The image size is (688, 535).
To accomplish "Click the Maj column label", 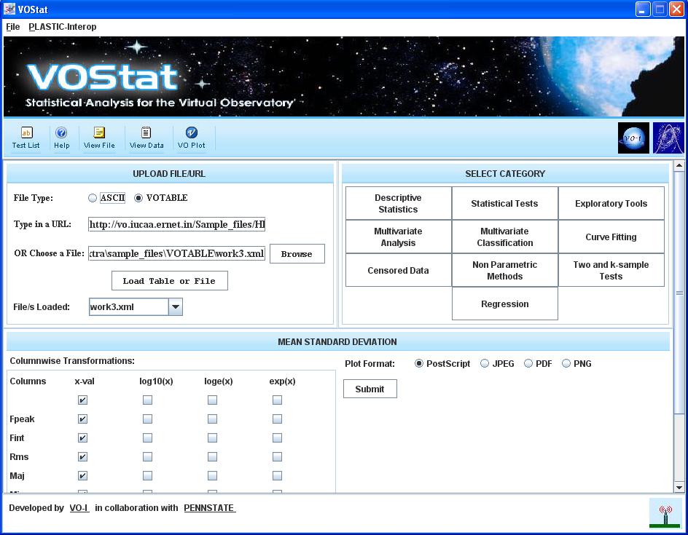I will tap(17, 476).
